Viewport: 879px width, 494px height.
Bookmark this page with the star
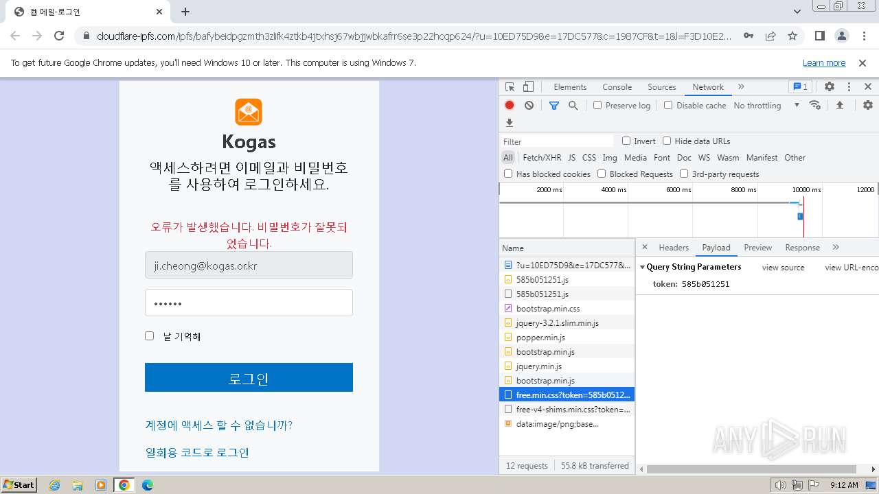pyautogui.click(x=792, y=36)
